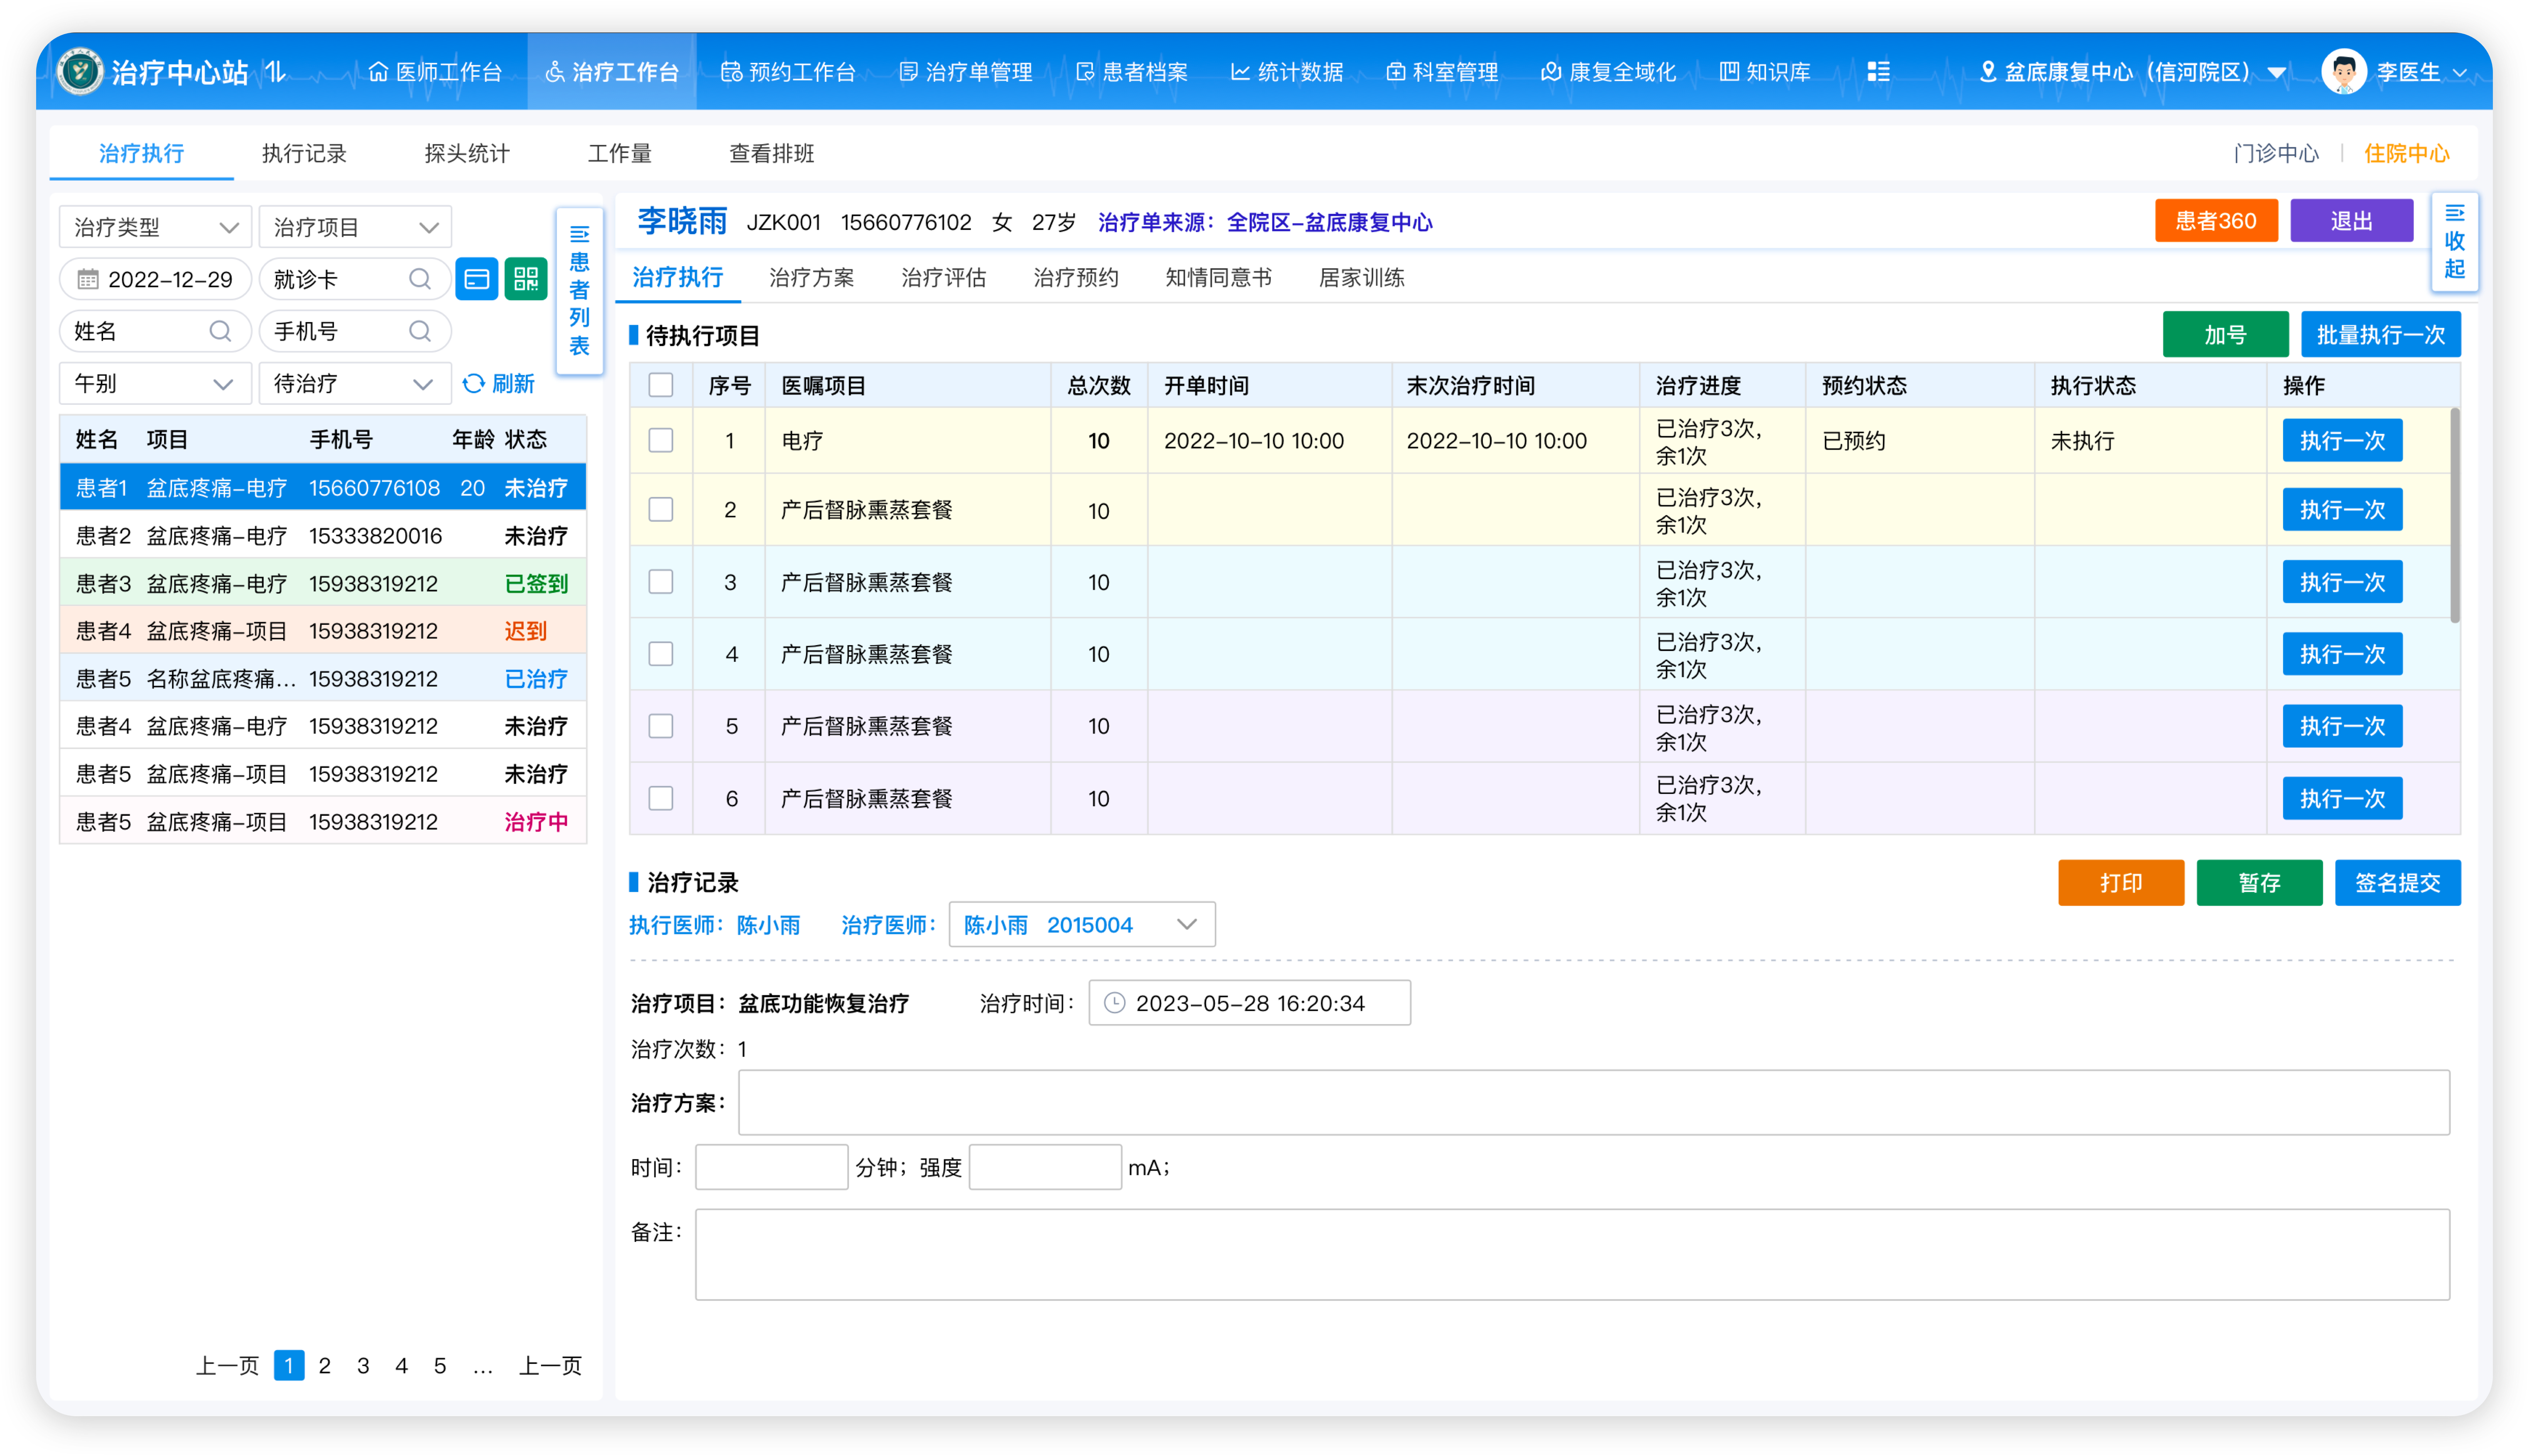The image size is (2529, 1456).
Task: Click the calendar icon in date field
Action: click(x=88, y=279)
